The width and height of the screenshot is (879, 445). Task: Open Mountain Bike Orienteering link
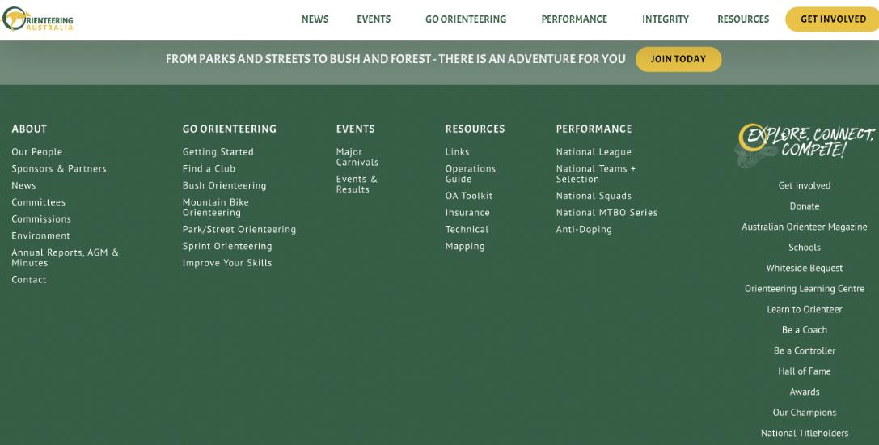tap(216, 208)
